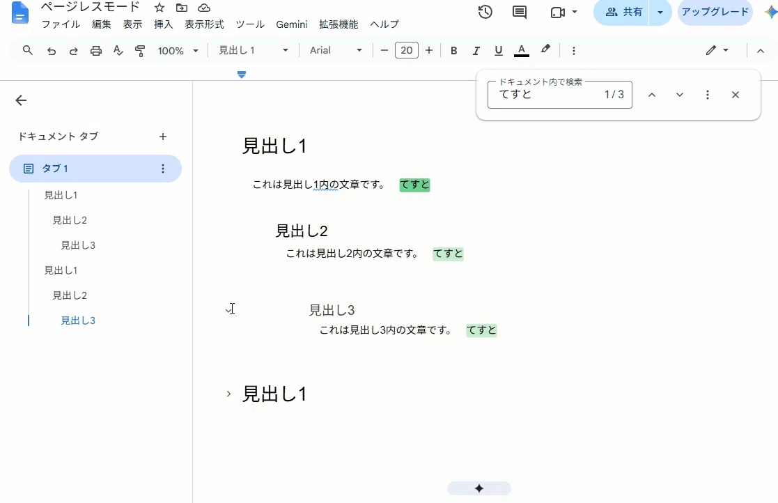Go to next search result

[x=680, y=95]
